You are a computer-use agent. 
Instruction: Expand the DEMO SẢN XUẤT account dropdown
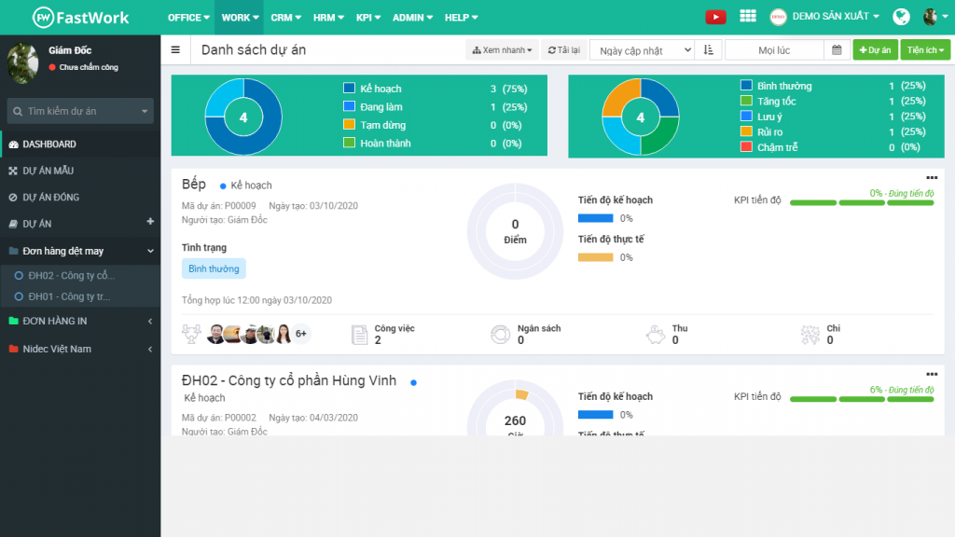(836, 17)
